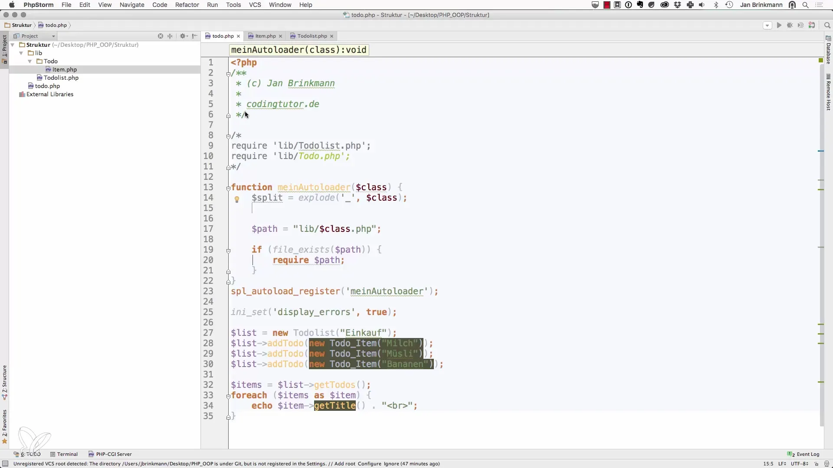833x468 pixels.
Task: Click Configure link in status bar
Action: click(369, 464)
